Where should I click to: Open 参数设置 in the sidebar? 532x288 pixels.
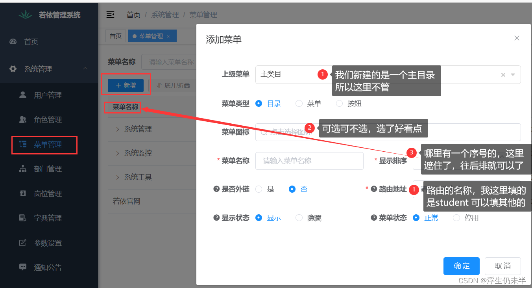[49, 243]
